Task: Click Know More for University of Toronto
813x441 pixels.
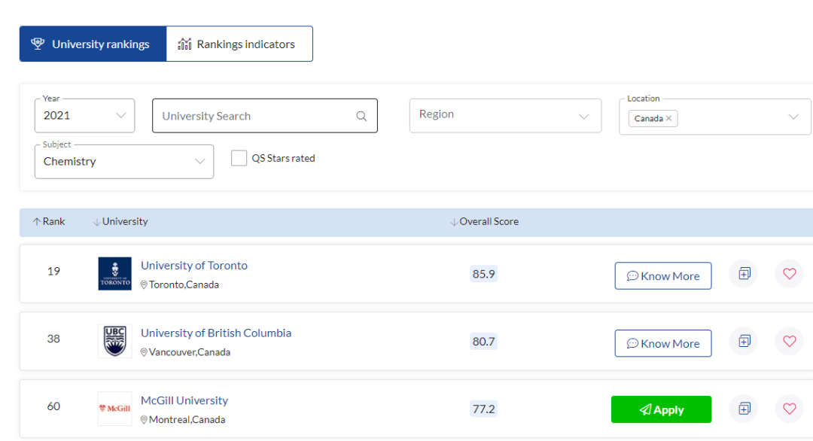Action: 662,276
